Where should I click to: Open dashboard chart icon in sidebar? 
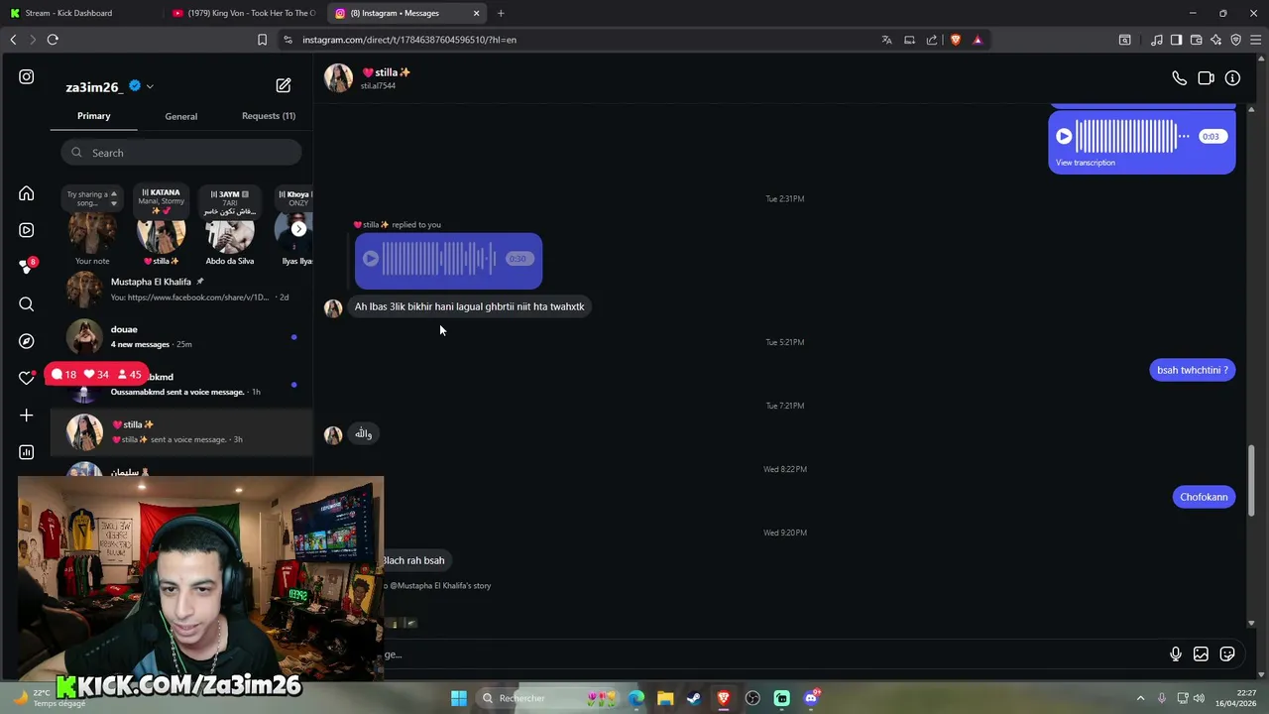click(27, 452)
